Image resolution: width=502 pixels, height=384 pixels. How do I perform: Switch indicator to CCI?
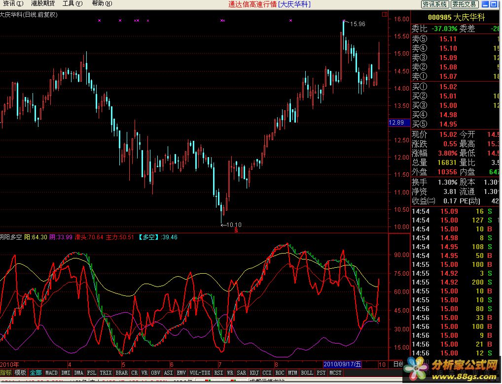(267, 373)
